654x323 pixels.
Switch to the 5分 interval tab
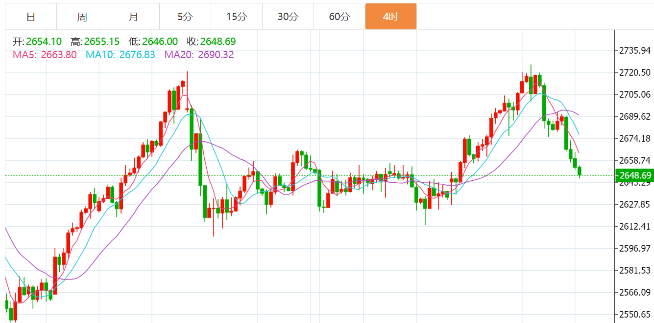(x=185, y=17)
